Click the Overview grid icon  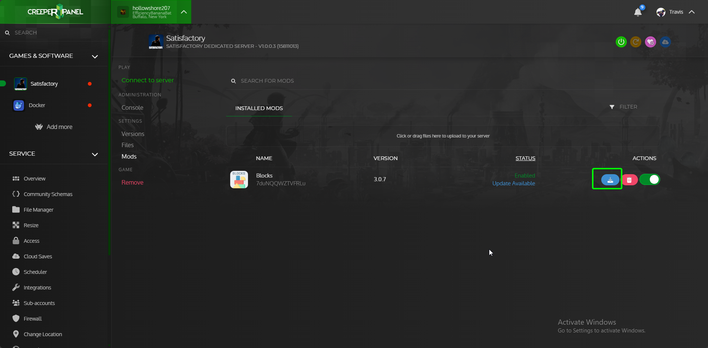[x=16, y=179]
